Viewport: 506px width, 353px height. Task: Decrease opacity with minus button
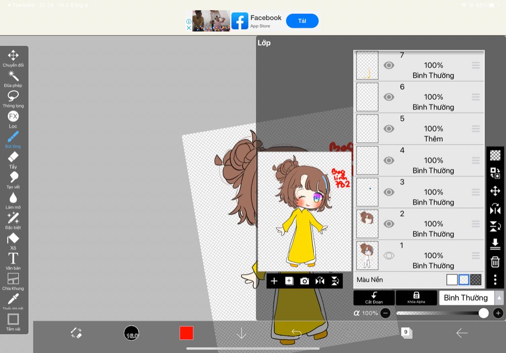pyautogui.click(x=385, y=313)
